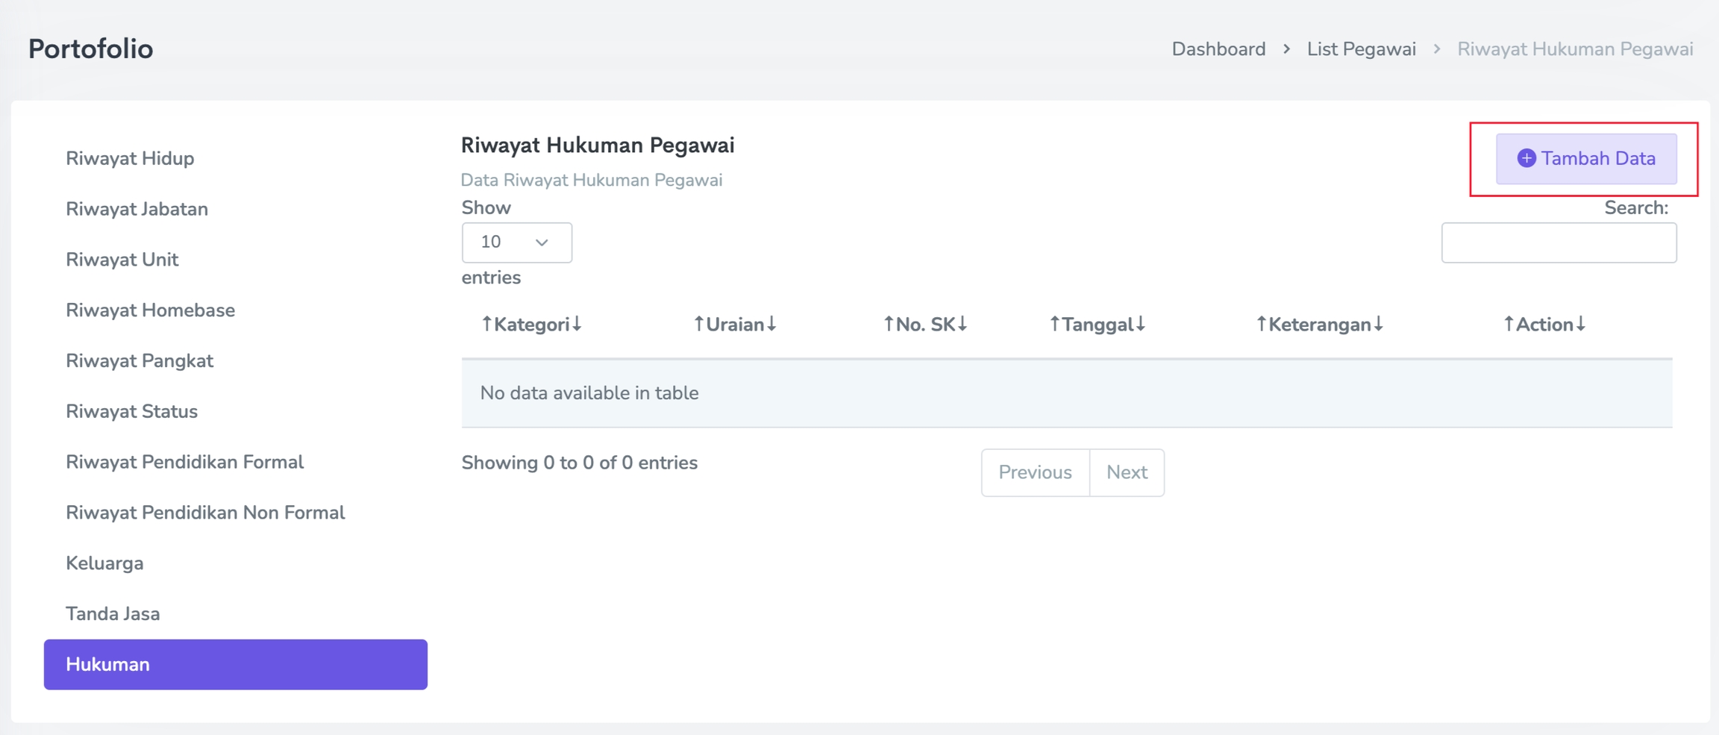Open the Show entries dropdown

tap(516, 243)
